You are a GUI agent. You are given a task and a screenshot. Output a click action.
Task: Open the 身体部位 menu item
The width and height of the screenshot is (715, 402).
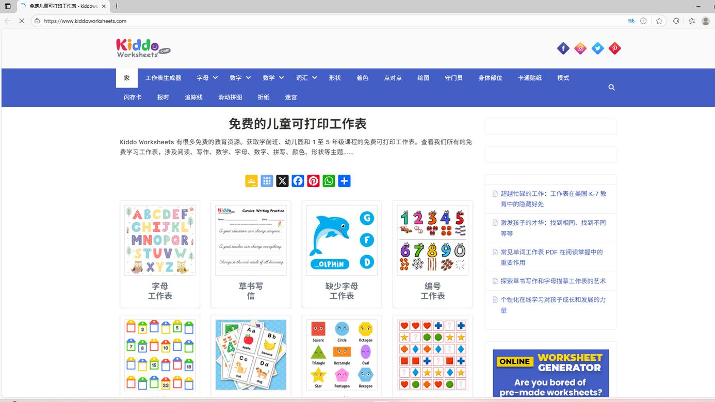tap(490, 78)
